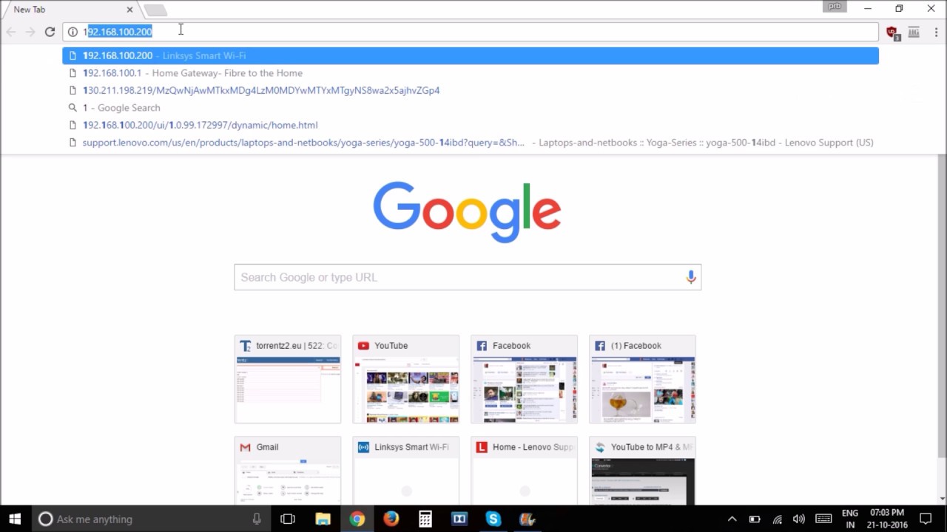Open the YouTube most-visited thumbnail

[406, 379]
